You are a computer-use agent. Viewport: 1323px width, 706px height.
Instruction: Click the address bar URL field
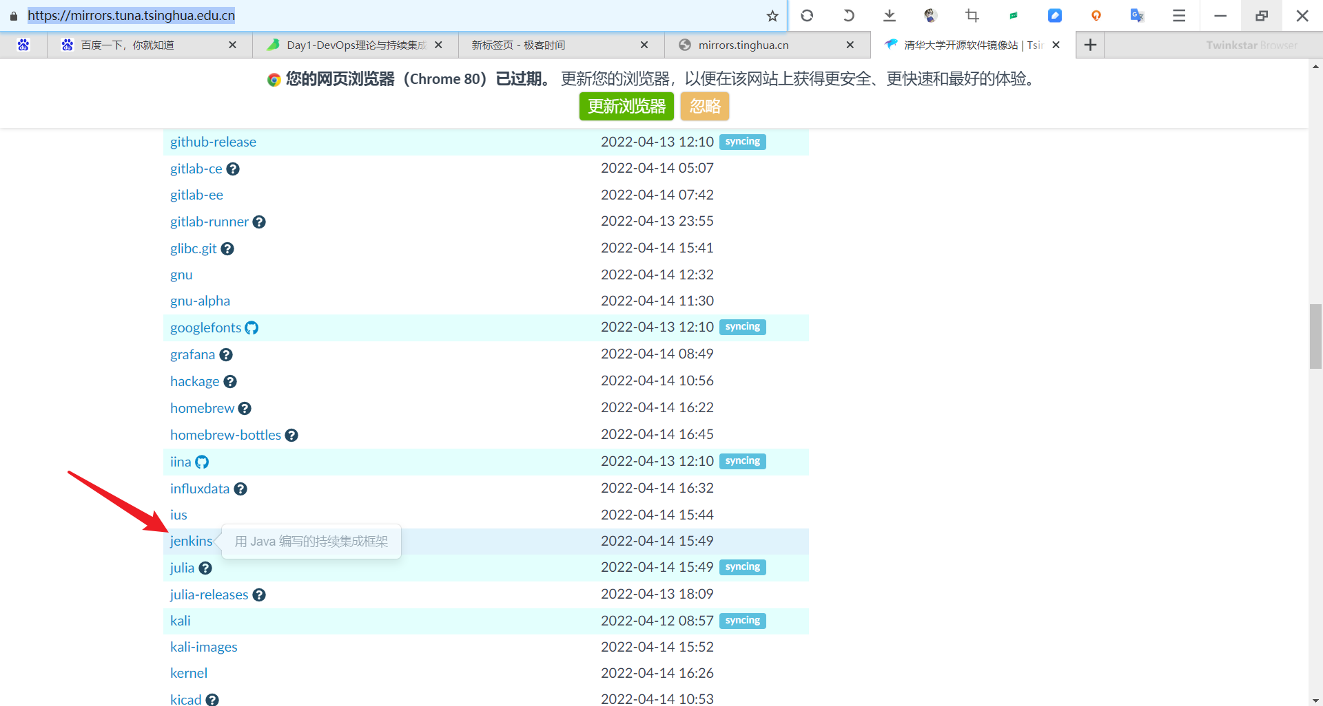tap(393, 15)
